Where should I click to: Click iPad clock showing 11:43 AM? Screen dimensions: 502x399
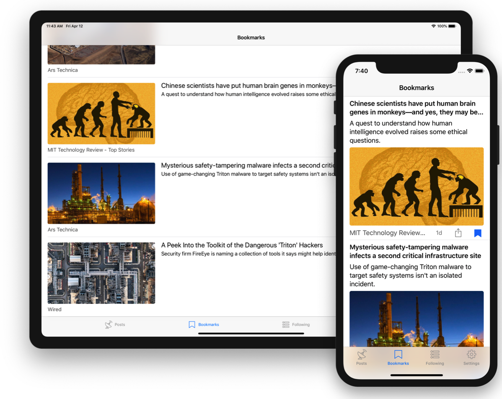(x=54, y=26)
